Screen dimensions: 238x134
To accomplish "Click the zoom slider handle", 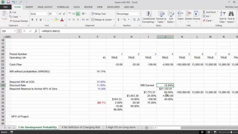I will 231,132.
